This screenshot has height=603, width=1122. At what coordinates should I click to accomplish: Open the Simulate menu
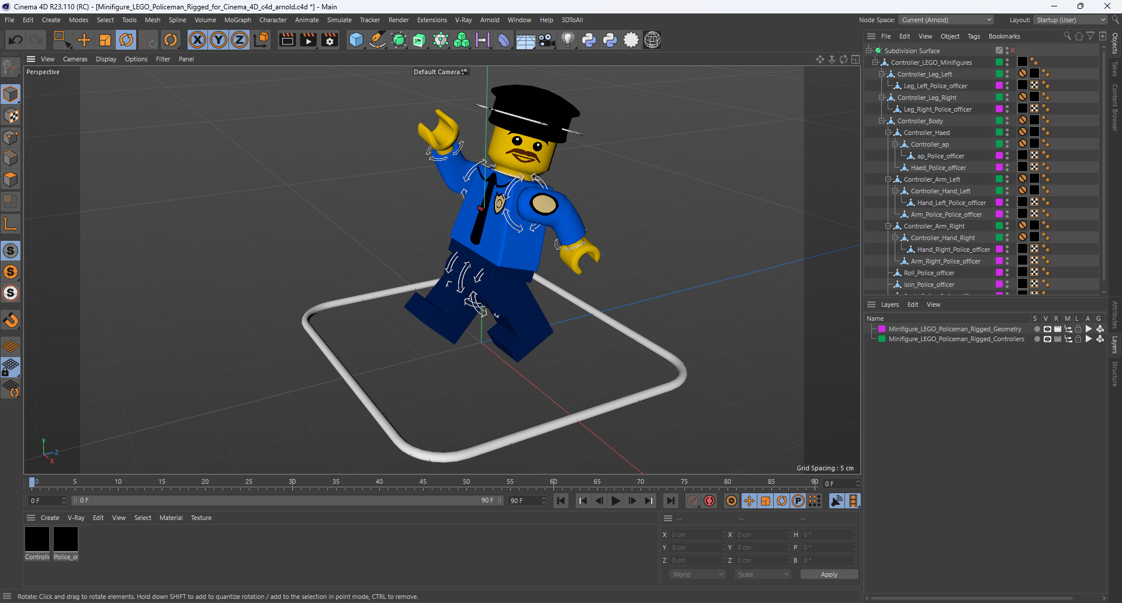coord(339,20)
